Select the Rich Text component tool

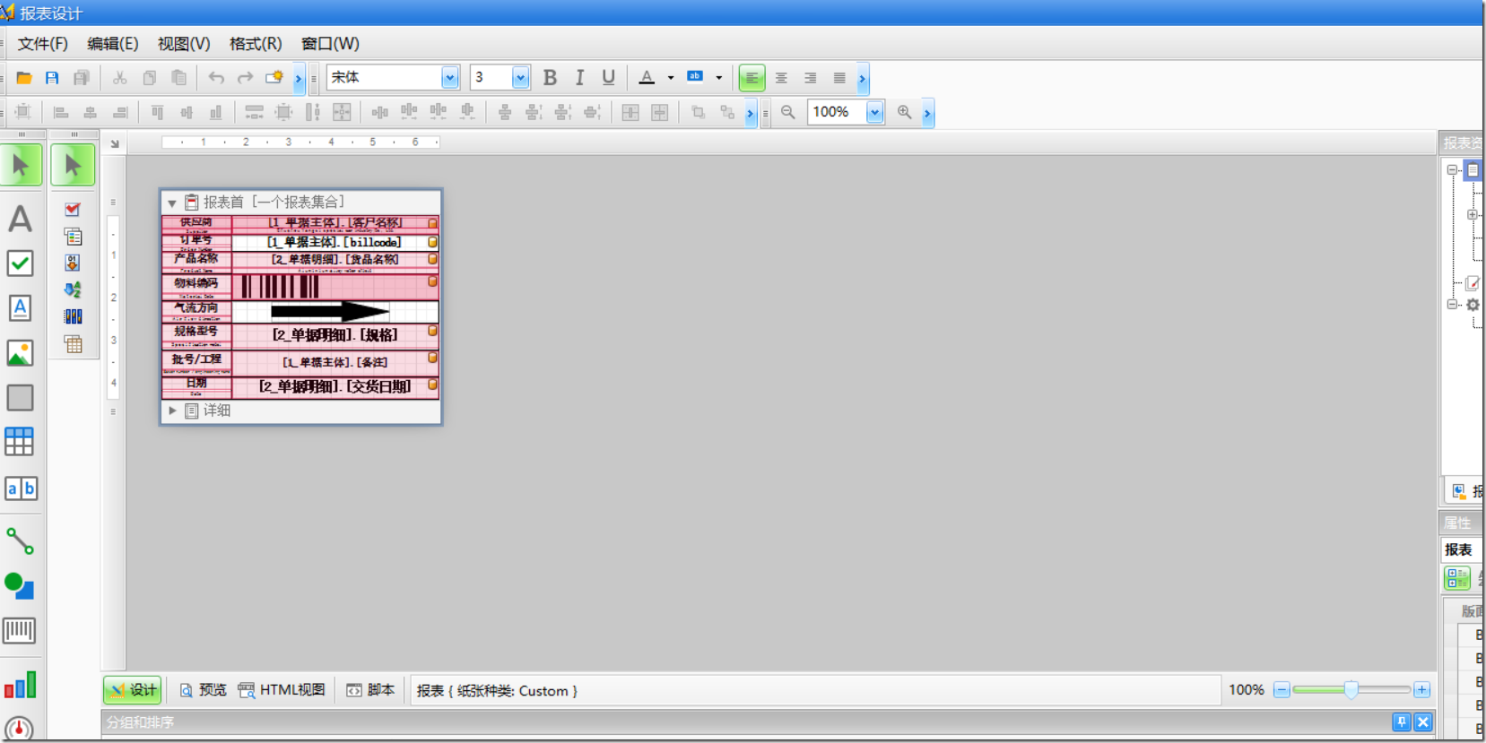(x=20, y=308)
